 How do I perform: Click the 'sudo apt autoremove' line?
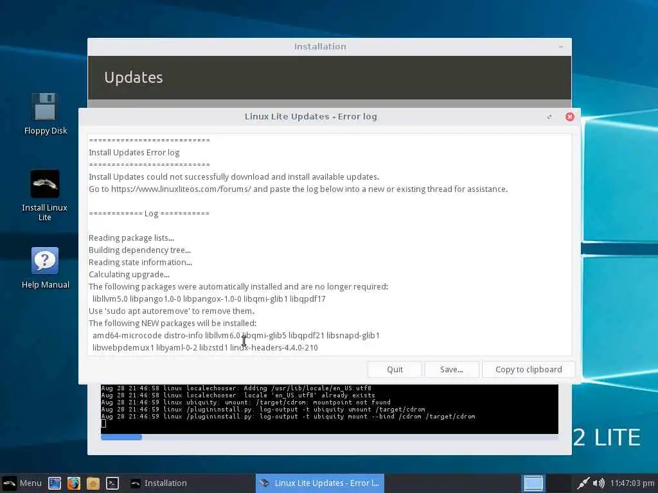click(x=172, y=311)
